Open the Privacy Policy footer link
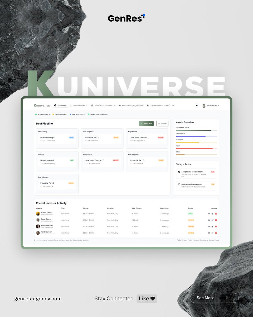Image resolution: width=253 pixels, height=317 pixels. click(x=187, y=240)
